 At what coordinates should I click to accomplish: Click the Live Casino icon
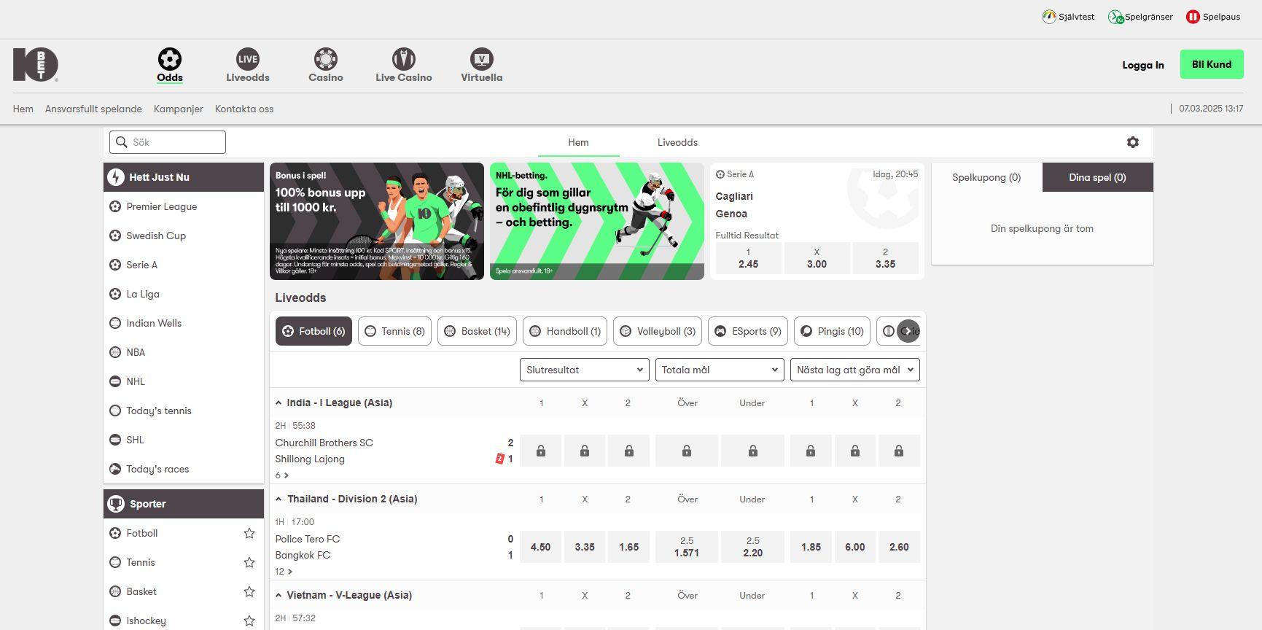coord(403,59)
